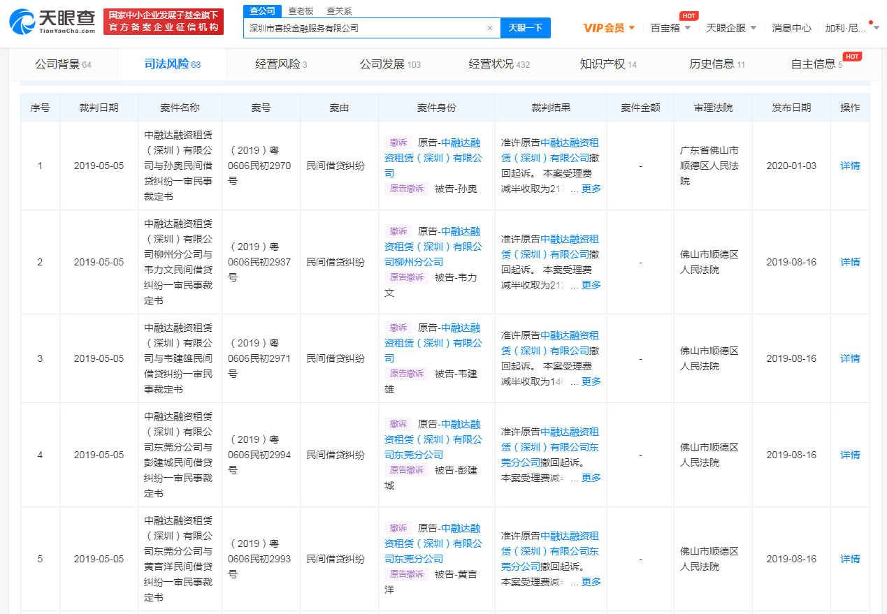Screen dimensions: 887x614
Task: Click the 原告撤诉 tag in row 2
Action: (x=407, y=277)
